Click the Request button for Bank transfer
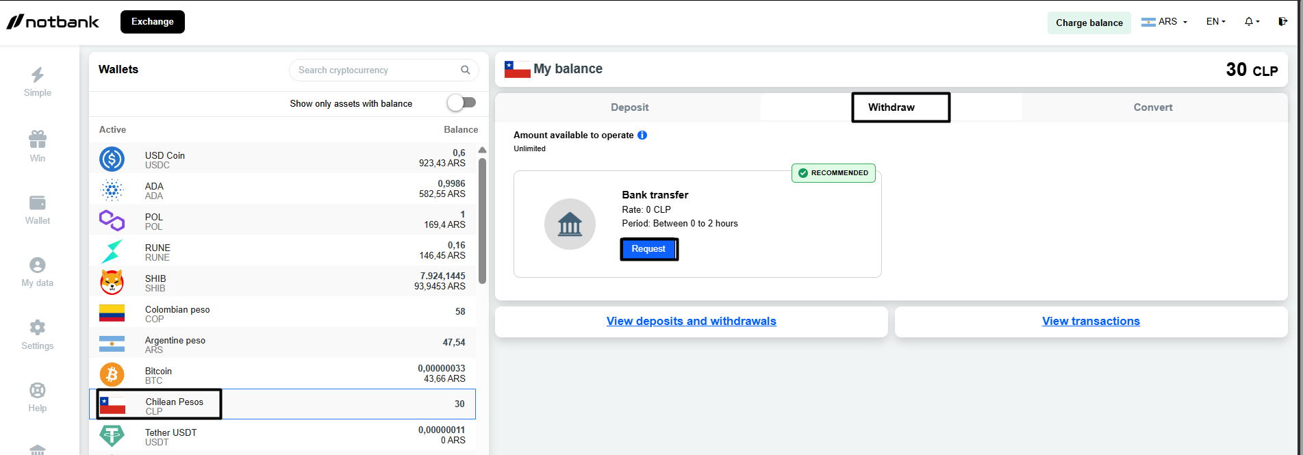The height and width of the screenshot is (455, 1303). coord(648,249)
